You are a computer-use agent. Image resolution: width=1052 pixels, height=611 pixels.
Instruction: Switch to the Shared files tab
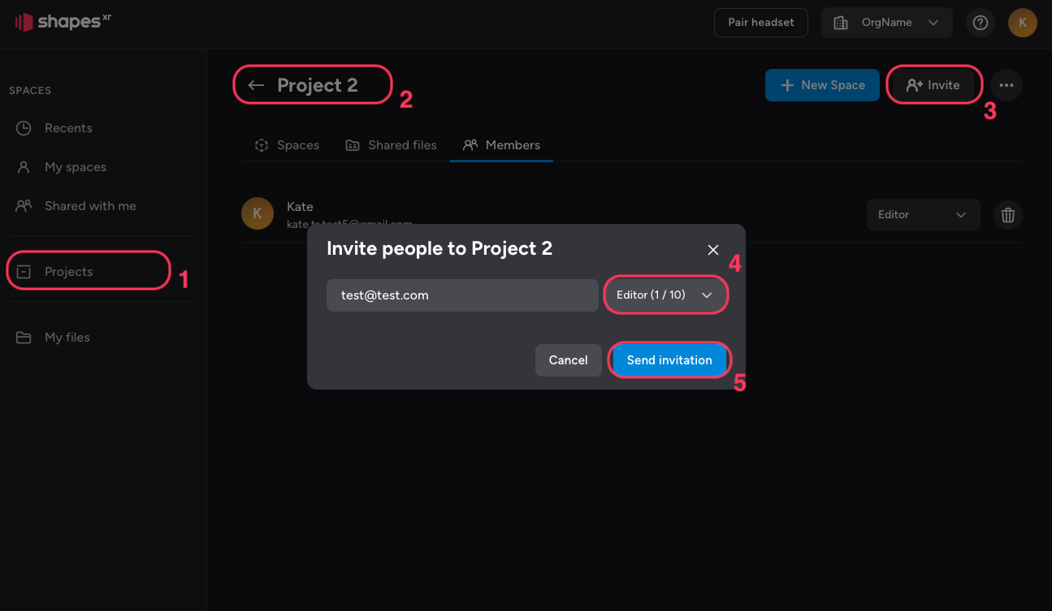tap(392, 145)
